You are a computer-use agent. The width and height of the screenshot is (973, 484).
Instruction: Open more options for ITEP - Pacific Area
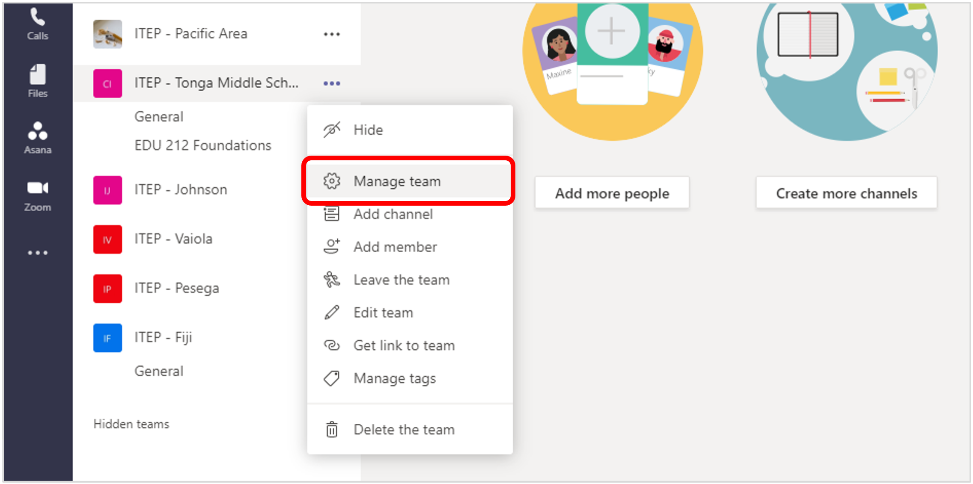click(x=332, y=34)
